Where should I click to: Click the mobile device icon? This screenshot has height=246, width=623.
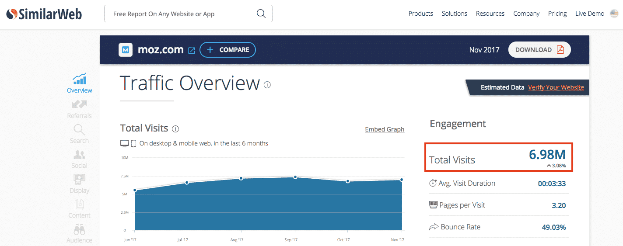(x=134, y=143)
